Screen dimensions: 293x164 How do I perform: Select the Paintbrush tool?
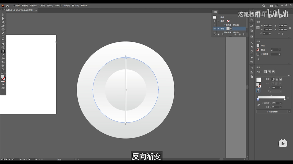point(3,33)
